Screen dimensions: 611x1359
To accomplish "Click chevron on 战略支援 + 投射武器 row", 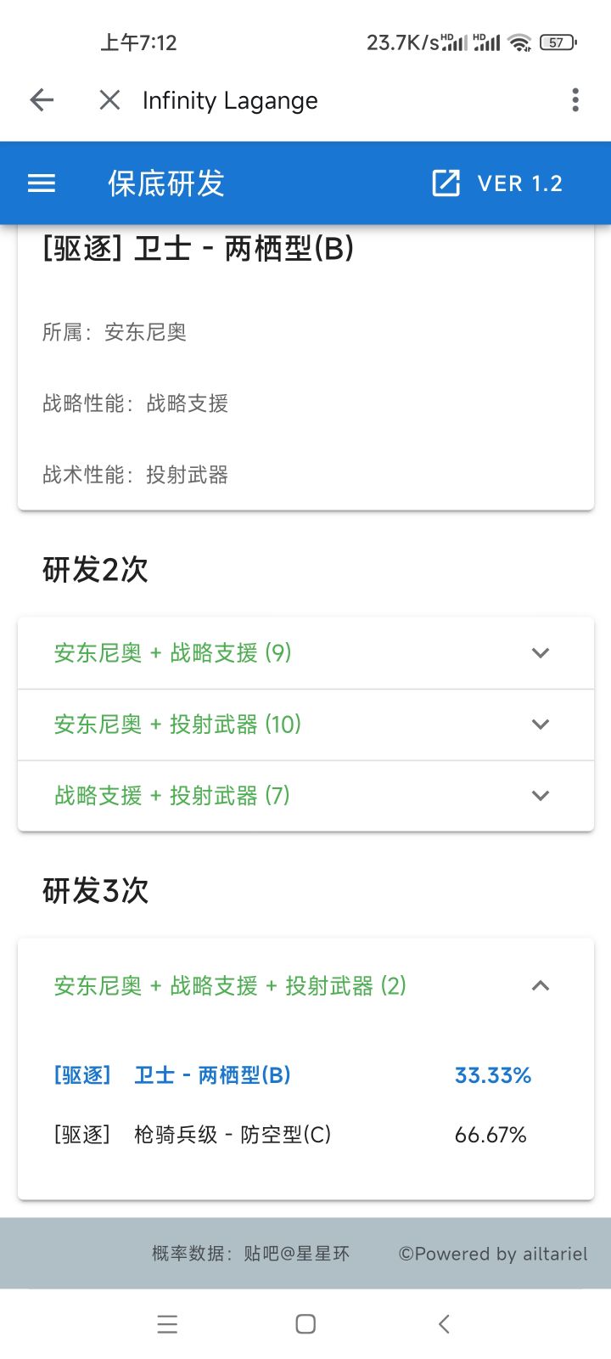I will (x=541, y=796).
